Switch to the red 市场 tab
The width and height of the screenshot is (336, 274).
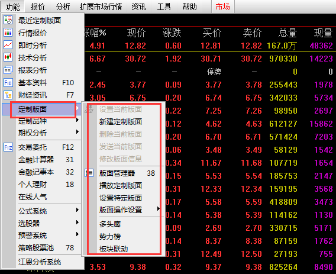pyautogui.click(x=223, y=7)
